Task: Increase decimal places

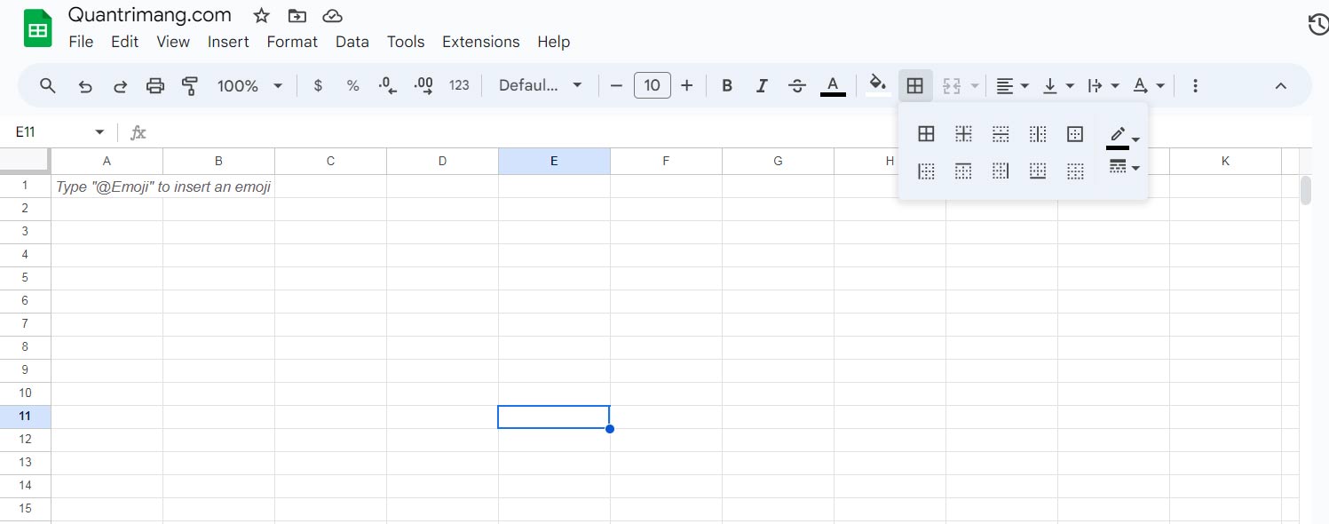Action: [423, 85]
